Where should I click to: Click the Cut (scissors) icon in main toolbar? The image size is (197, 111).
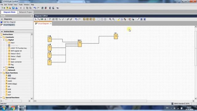(24, 8)
